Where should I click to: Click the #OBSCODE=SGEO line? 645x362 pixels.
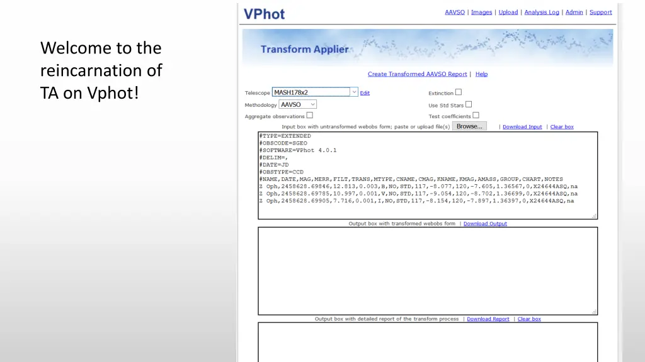[283, 143]
